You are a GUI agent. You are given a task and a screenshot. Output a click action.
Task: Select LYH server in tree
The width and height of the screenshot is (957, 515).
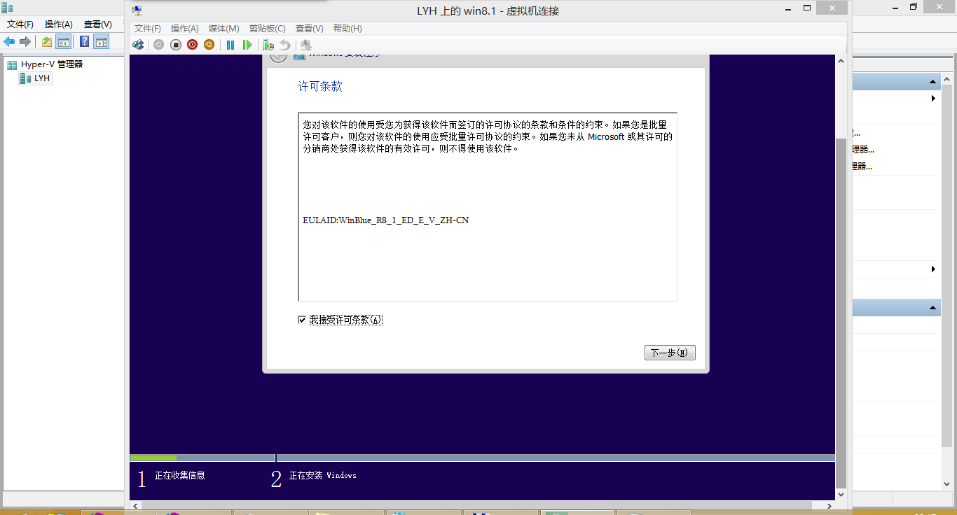click(42, 78)
